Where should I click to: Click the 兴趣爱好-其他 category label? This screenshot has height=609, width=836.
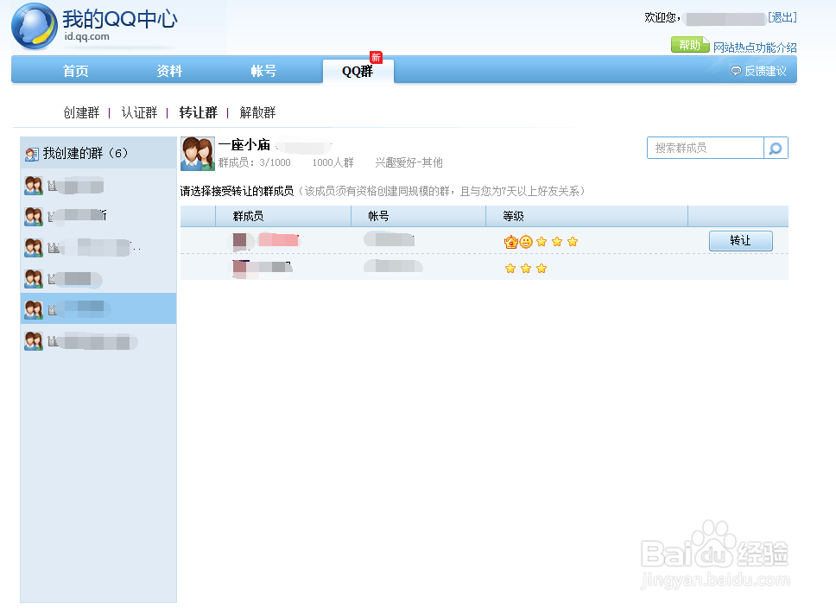(409, 162)
